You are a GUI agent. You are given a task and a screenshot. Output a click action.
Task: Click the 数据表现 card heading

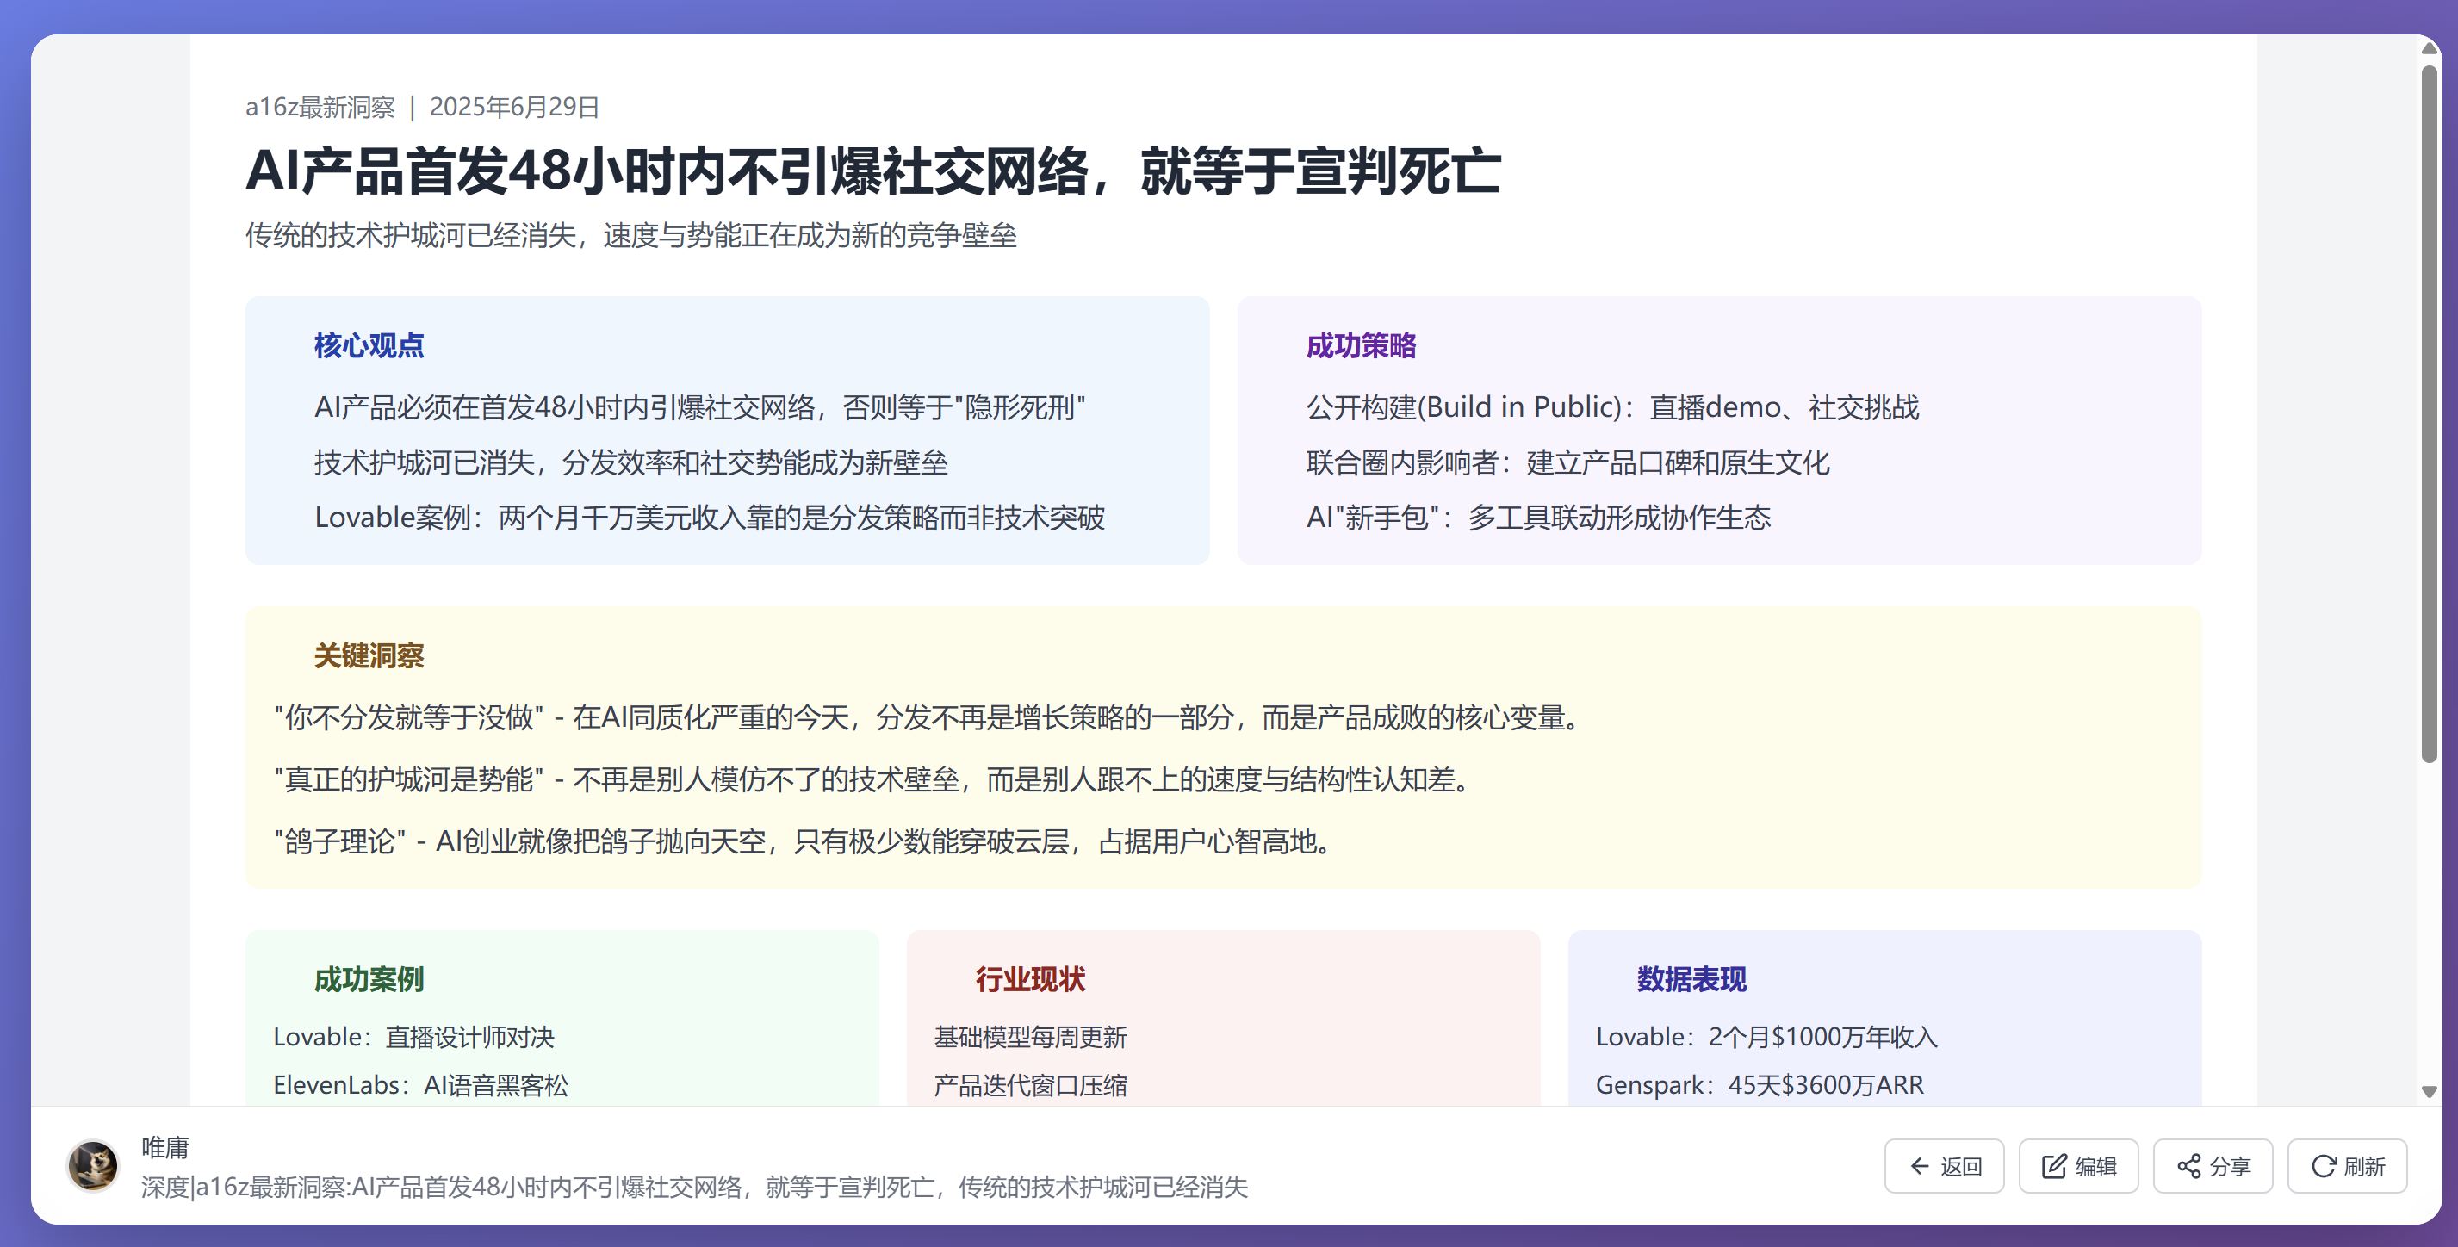pyautogui.click(x=1691, y=979)
